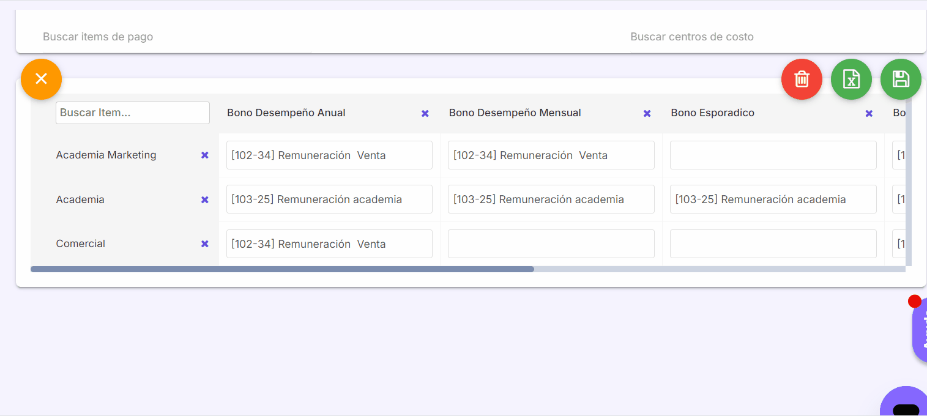
Task: Edit Academia Marketing Bono Desempeño Mensual cell
Action: tap(551, 155)
